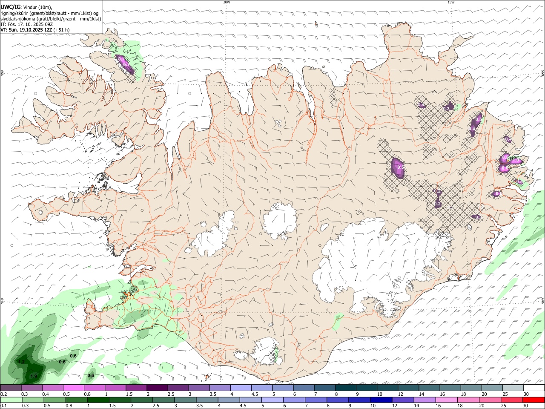Pick the bright magenta swatch above top-row 0.5
The width and height of the screenshot is (545, 409).
coord(73,388)
